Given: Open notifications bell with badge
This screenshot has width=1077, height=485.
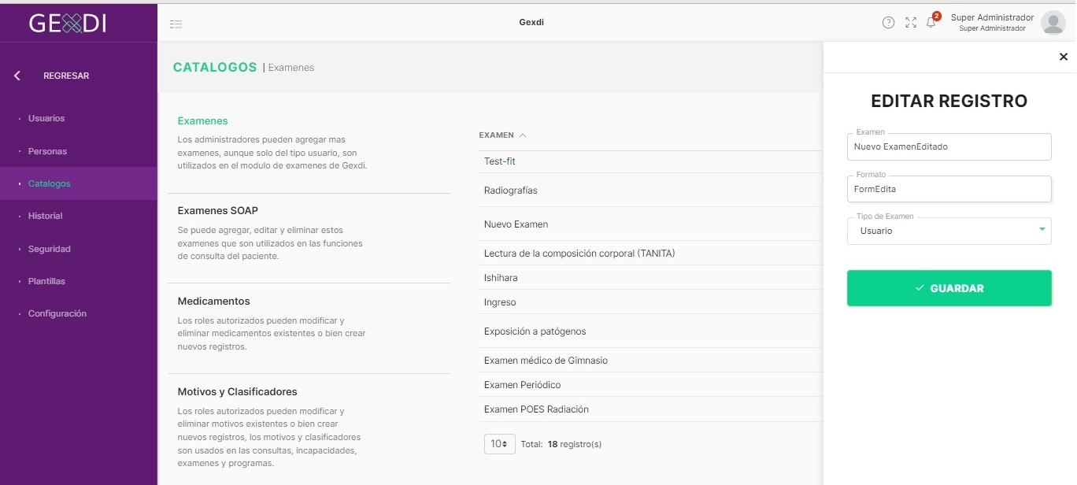Looking at the screenshot, I should [x=932, y=21].
